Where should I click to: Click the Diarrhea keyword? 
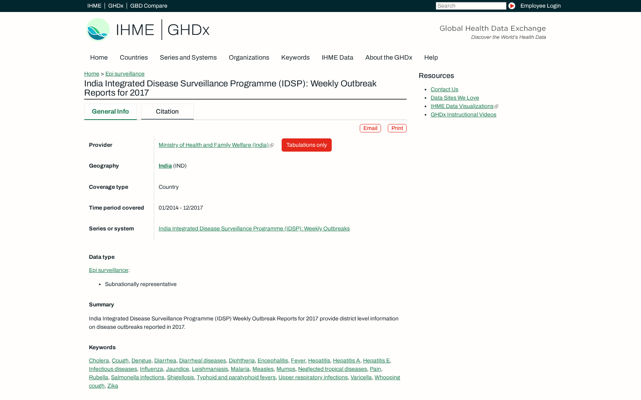(x=165, y=360)
